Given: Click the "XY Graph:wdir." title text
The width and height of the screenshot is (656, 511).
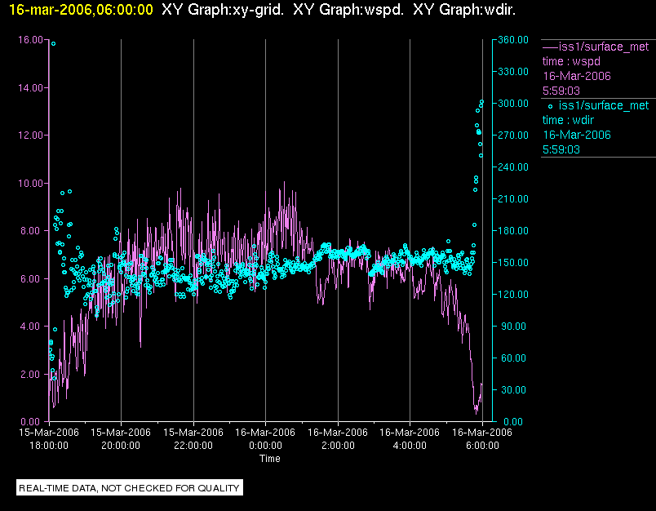Looking at the screenshot, I should click(464, 9).
